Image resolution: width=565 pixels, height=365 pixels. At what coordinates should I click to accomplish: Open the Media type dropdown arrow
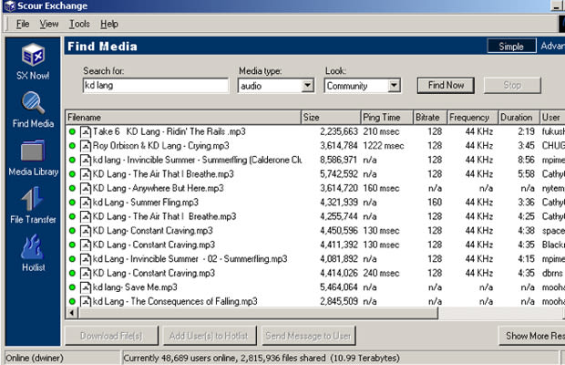pos(307,86)
